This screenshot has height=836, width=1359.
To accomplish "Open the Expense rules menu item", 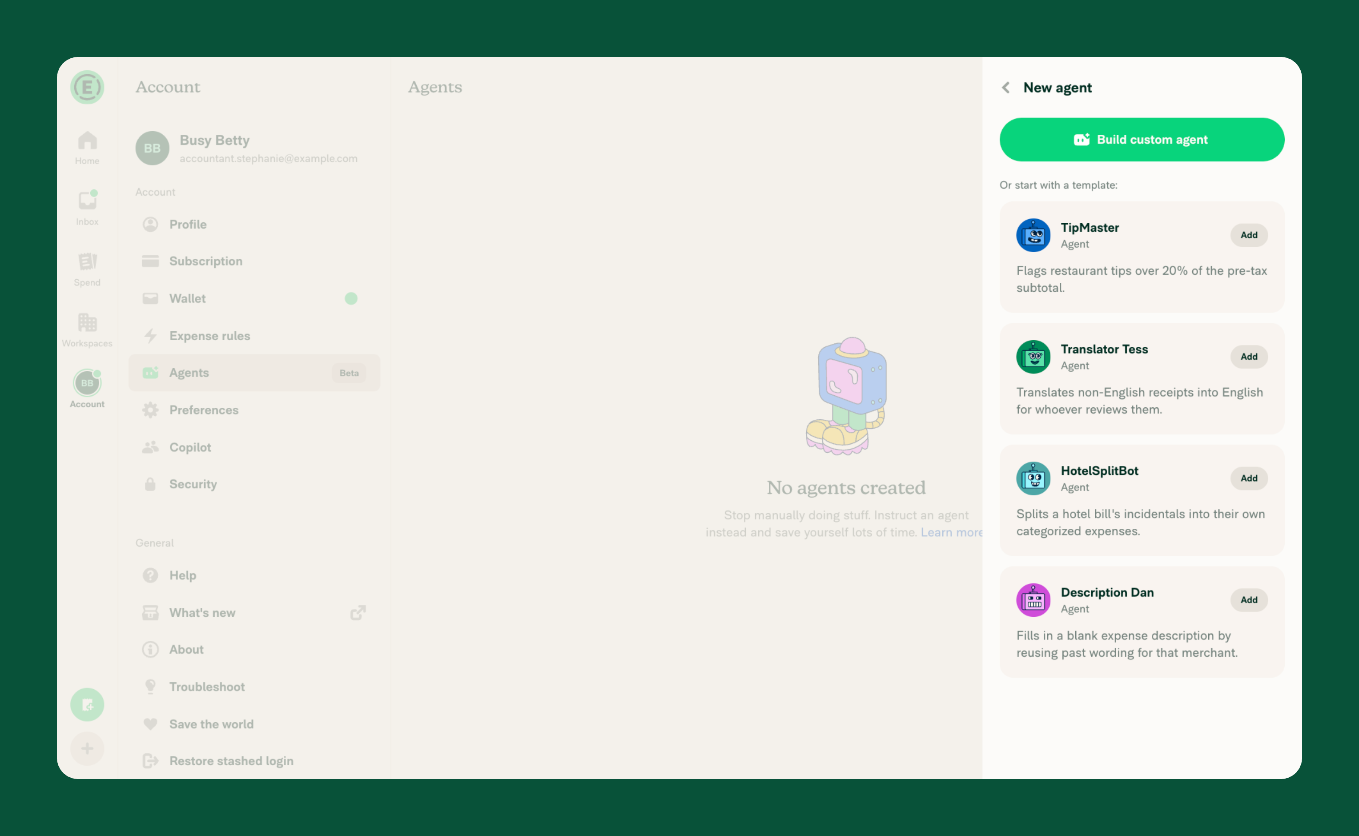I will click(x=254, y=336).
